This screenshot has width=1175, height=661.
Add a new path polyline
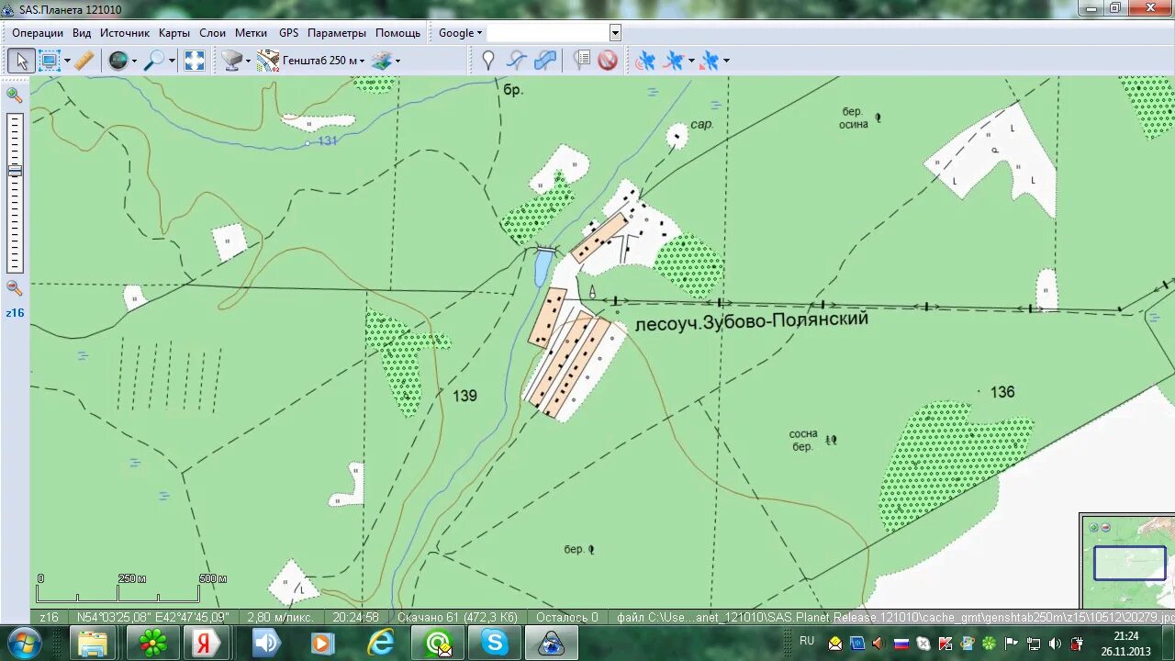pyautogui.click(x=517, y=61)
